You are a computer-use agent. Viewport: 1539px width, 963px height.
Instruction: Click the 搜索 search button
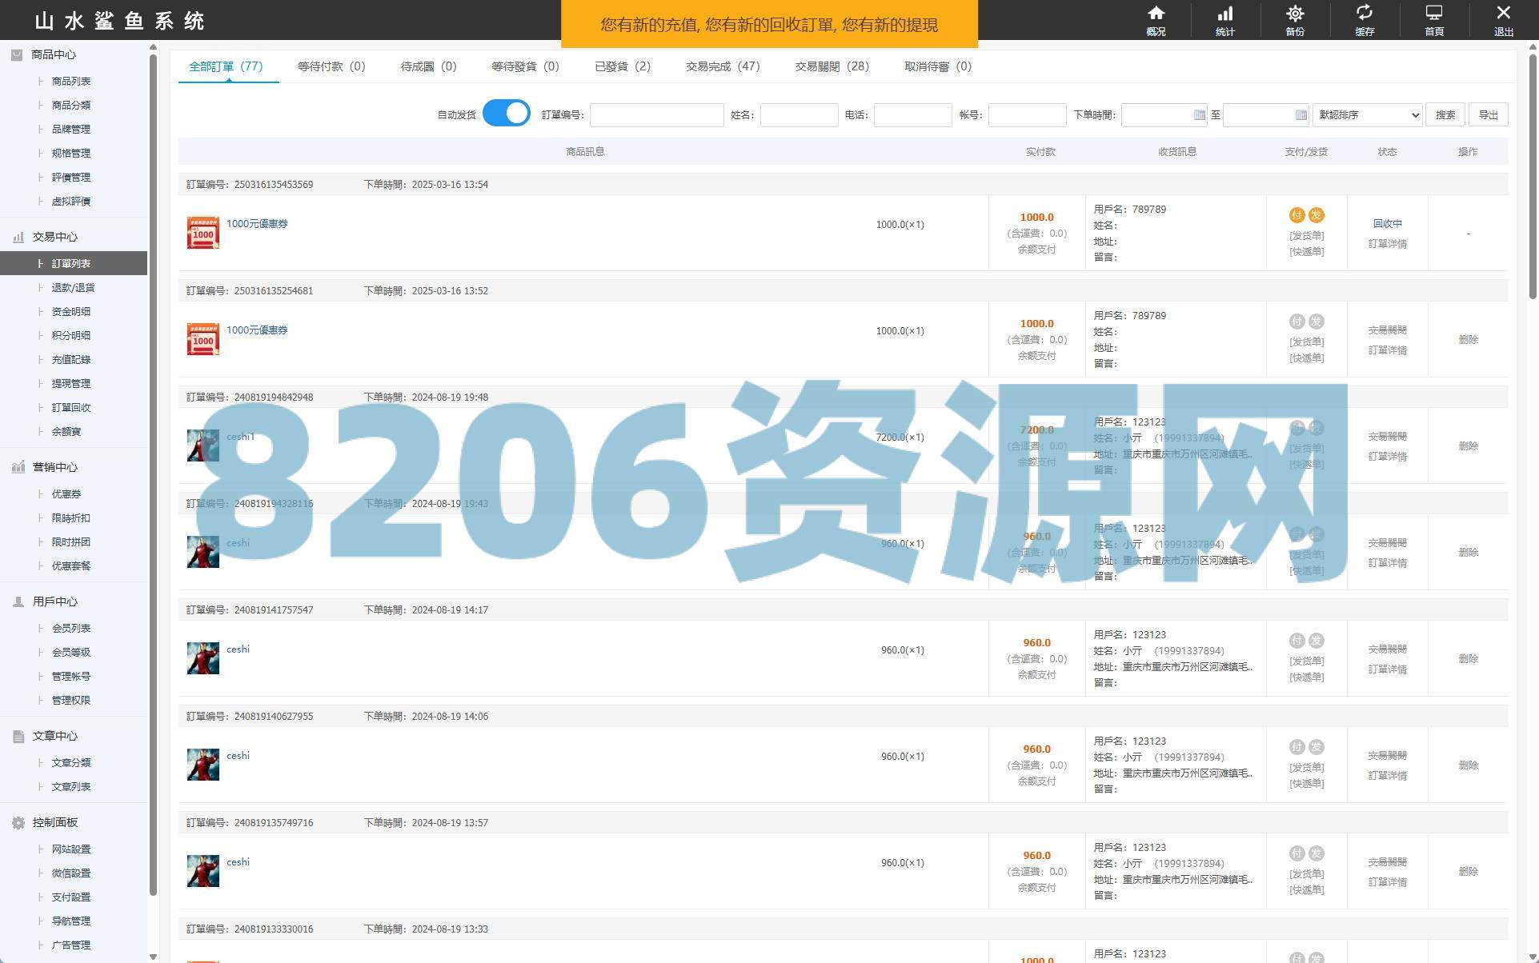coord(1445,115)
